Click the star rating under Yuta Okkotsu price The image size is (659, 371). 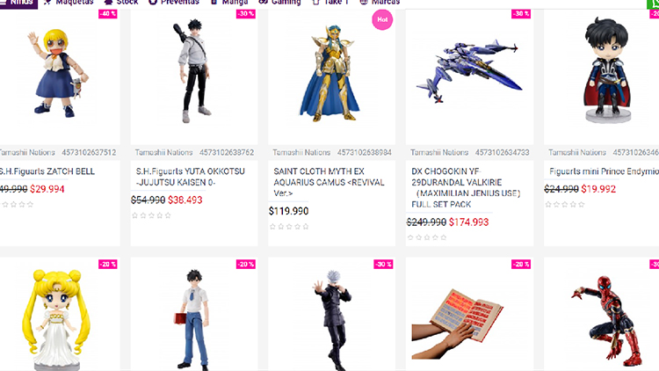click(x=151, y=215)
